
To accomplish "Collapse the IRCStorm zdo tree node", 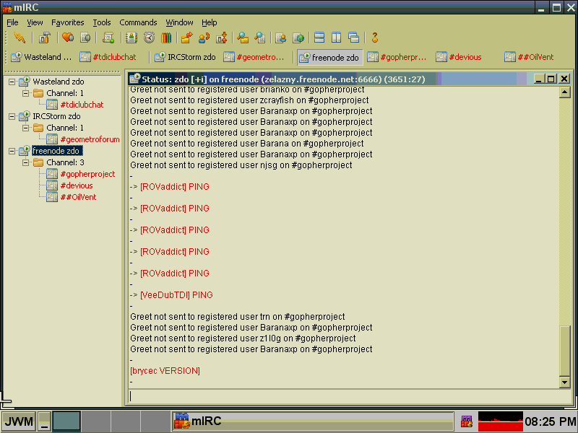I will click(12, 116).
